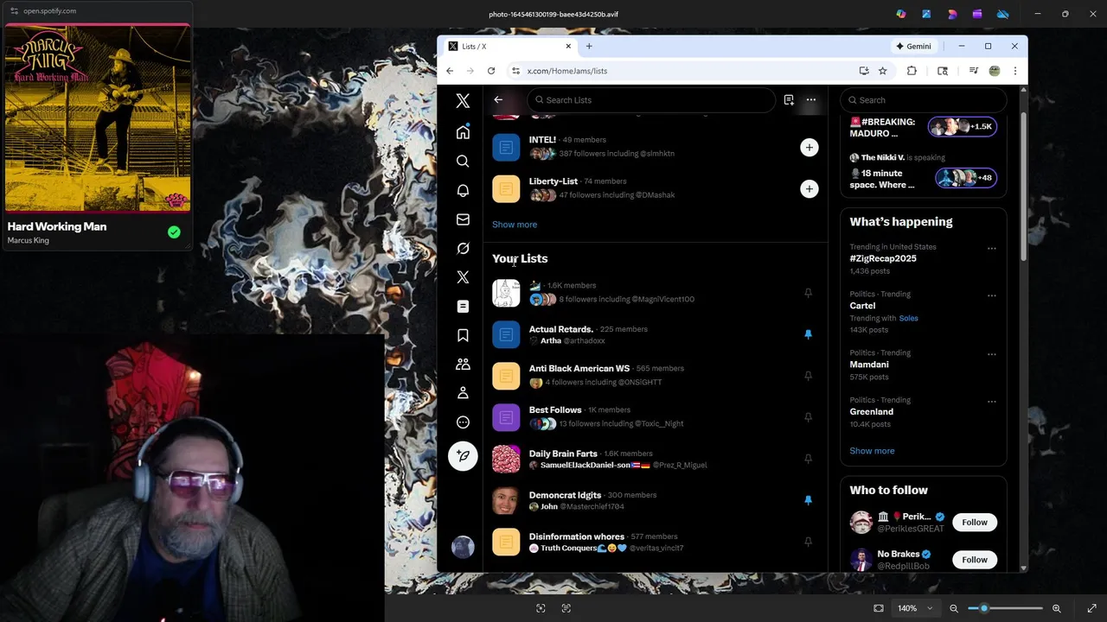Open Bookmarks icon in X sidebar
1107x622 pixels.
[x=463, y=335]
